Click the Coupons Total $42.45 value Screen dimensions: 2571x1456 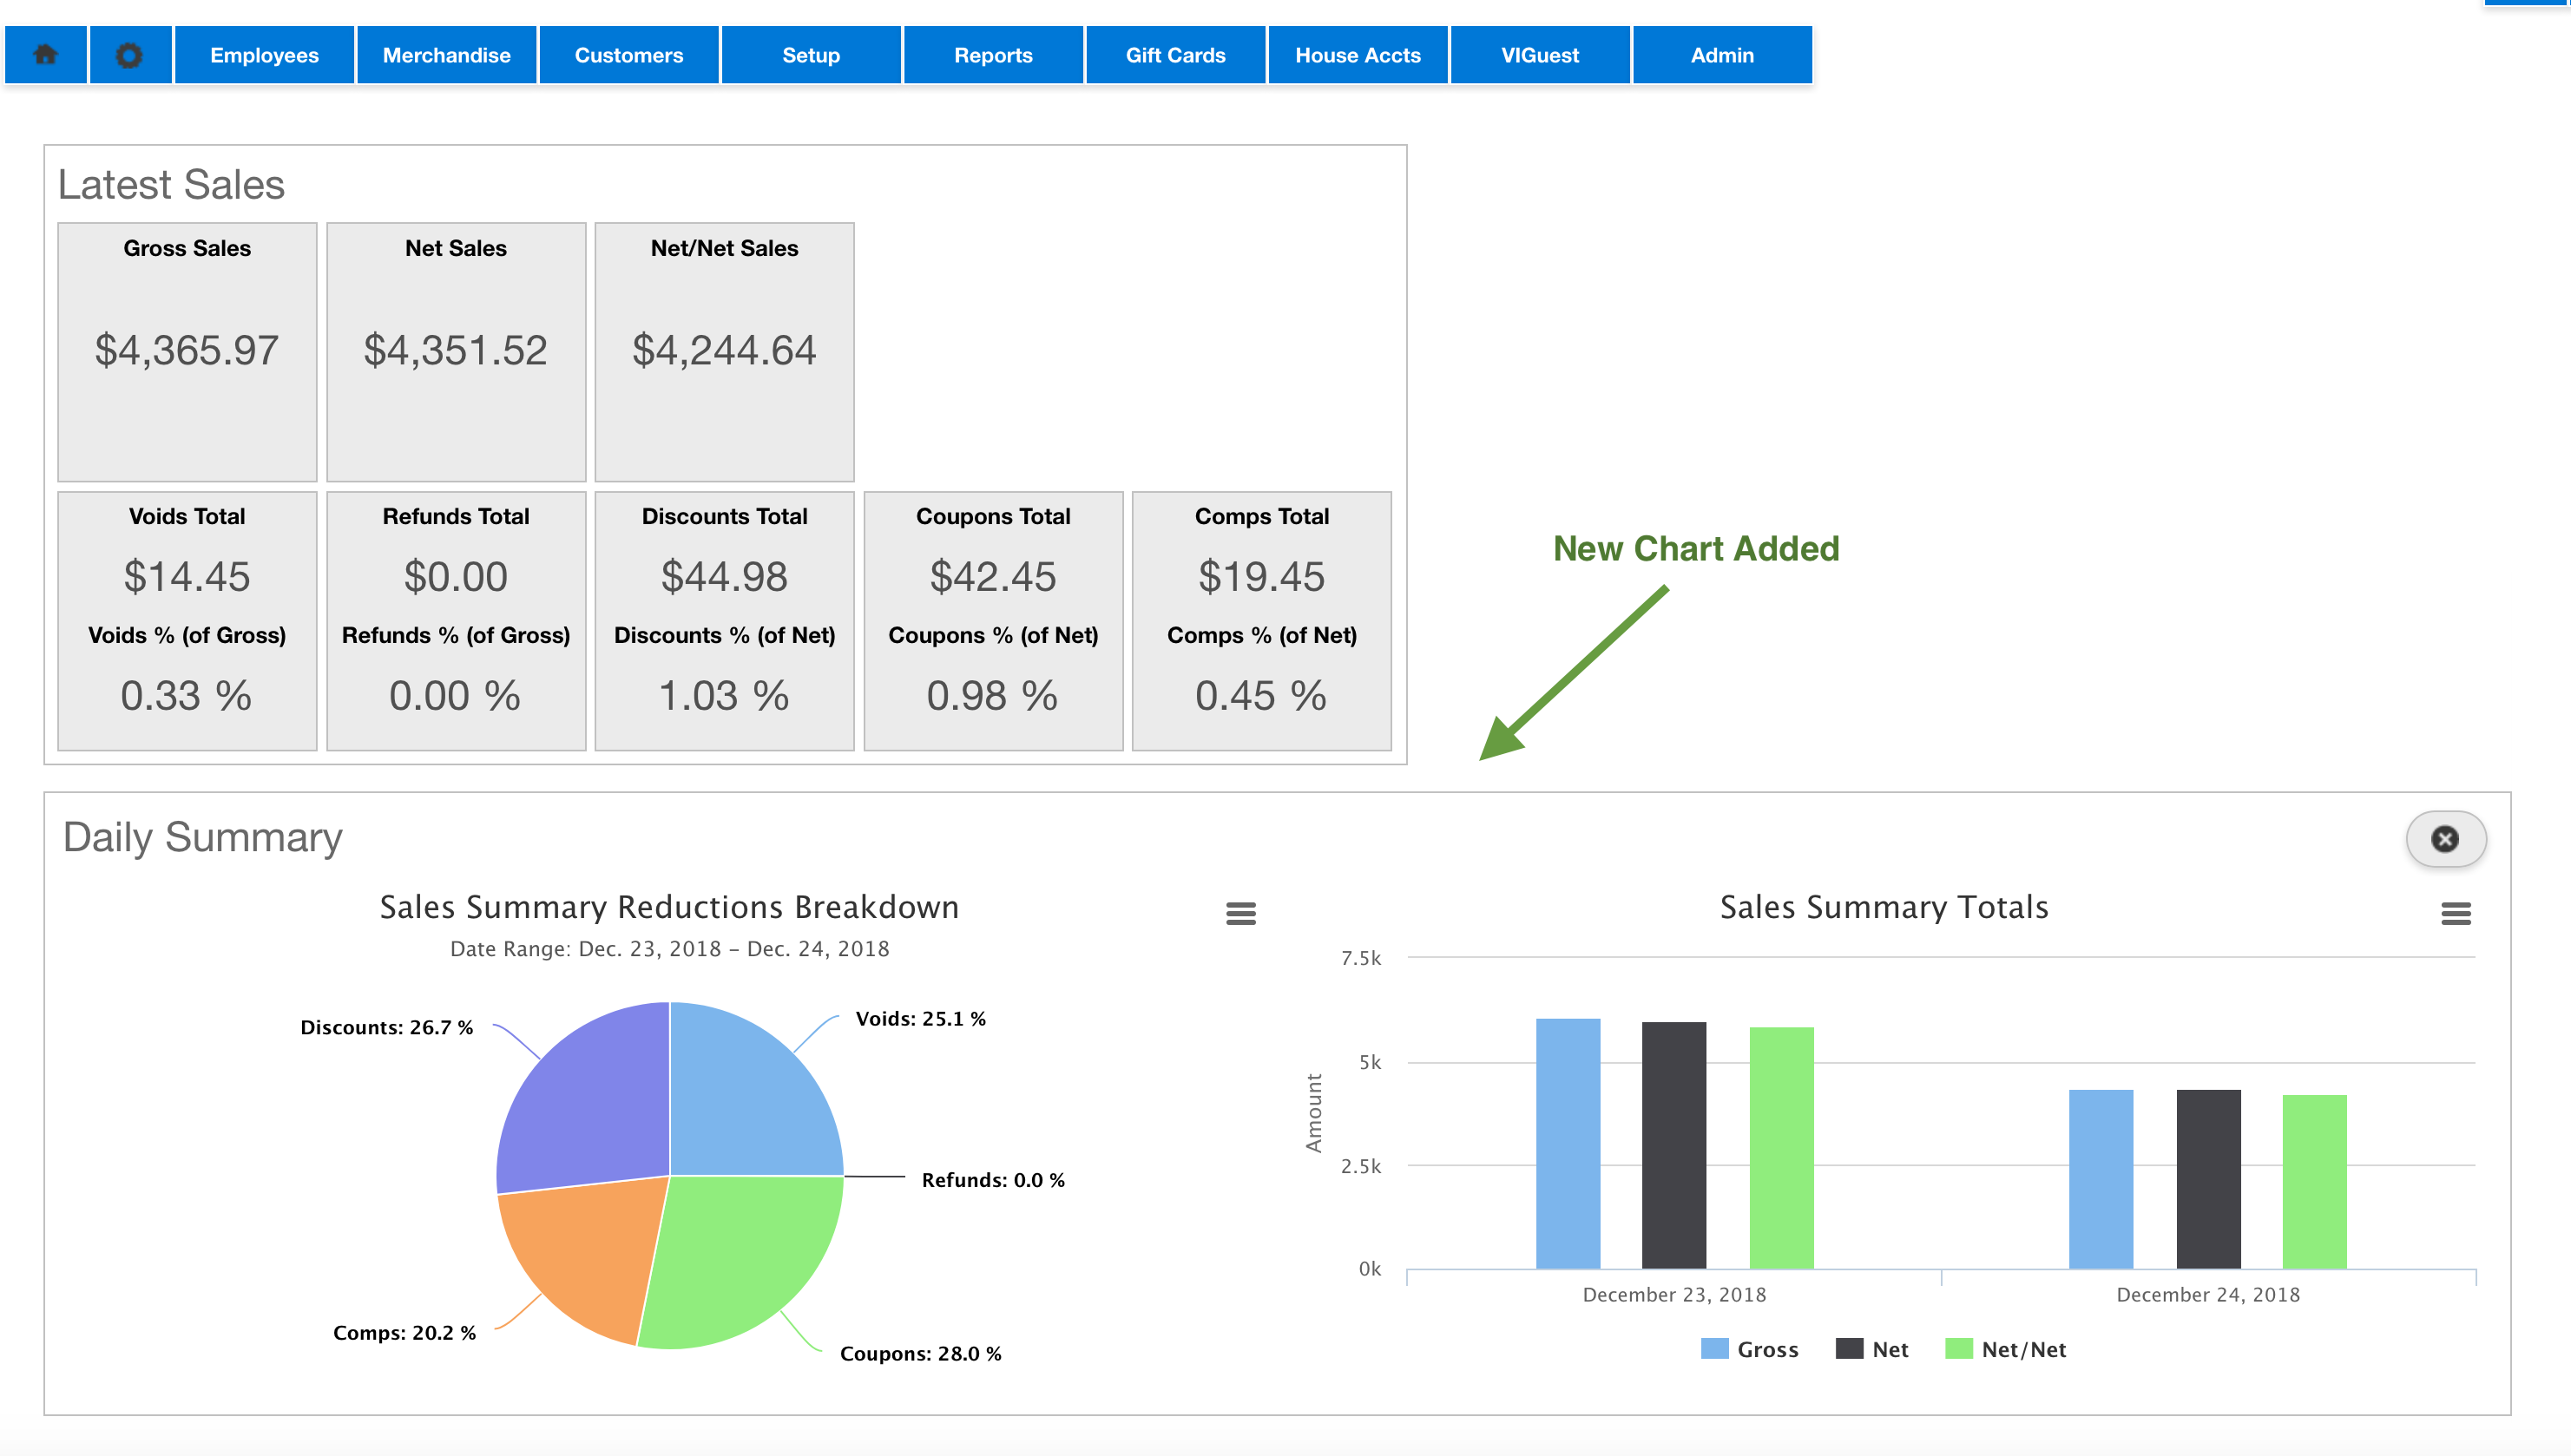pos(993,577)
